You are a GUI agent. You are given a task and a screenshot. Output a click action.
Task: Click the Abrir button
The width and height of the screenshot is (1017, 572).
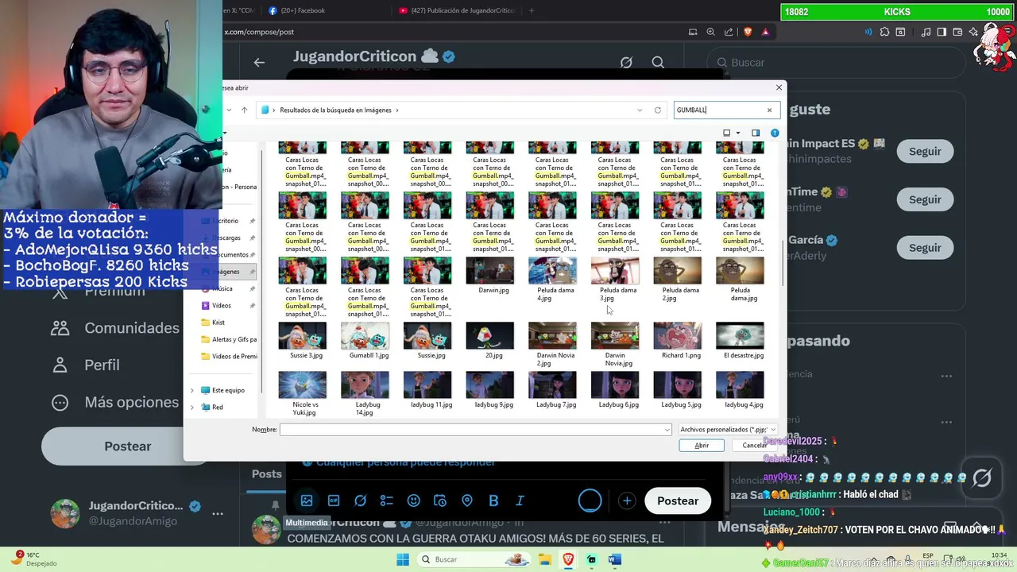pyautogui.click(x=702, y=445)
